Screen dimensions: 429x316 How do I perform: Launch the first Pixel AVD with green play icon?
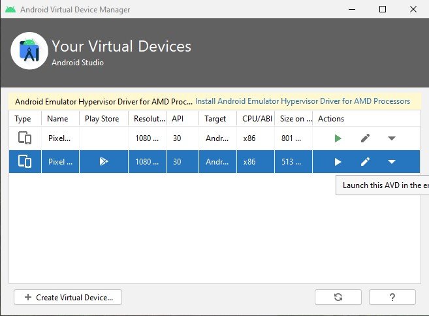(x=338, y=138)
